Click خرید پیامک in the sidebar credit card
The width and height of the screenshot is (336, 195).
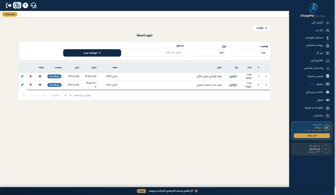(312, 136)
